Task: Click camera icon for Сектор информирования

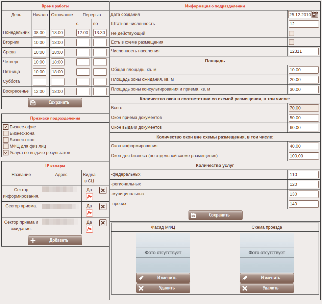Action: tap(89, 197)
